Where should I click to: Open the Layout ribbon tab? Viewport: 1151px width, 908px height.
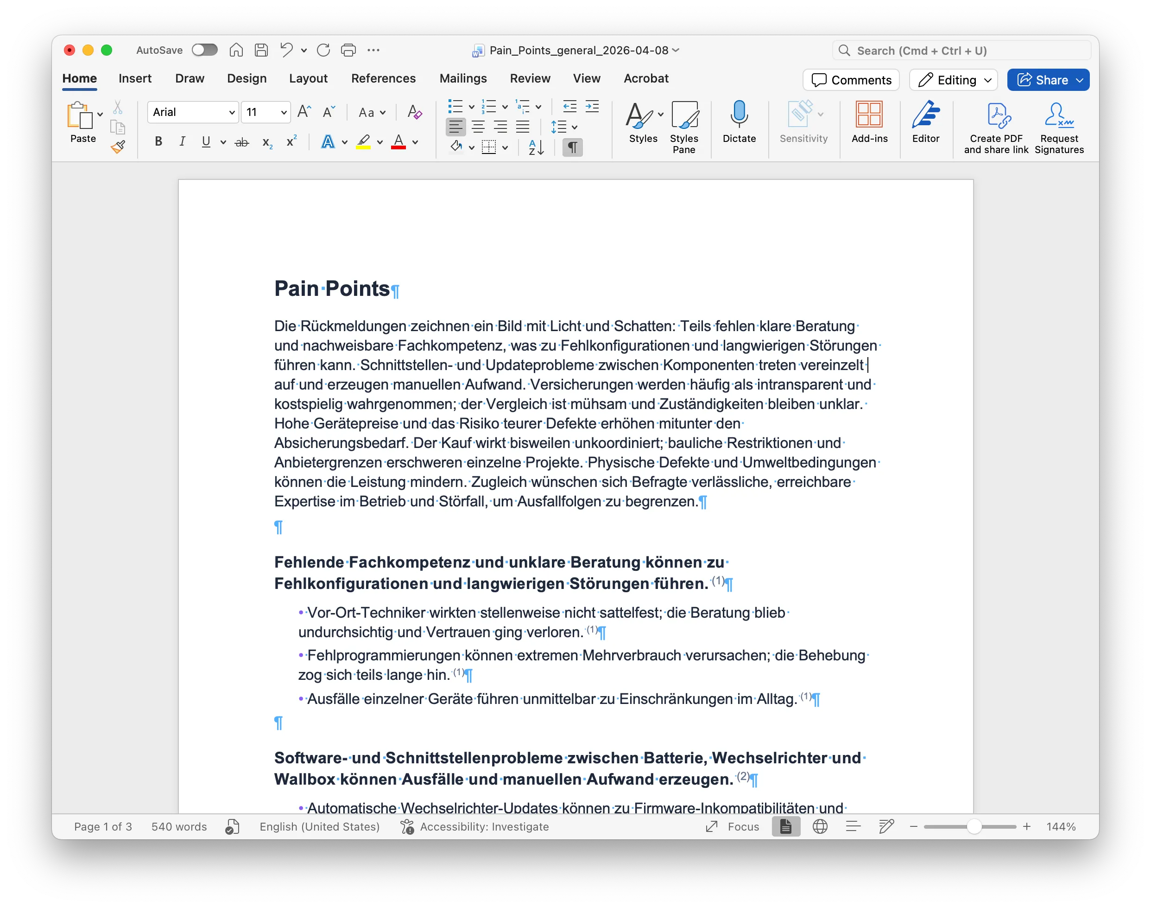(308, 79)
